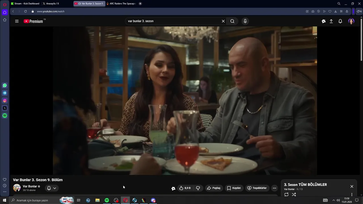363x204 pixels.
Task: Open Opera sidebar bookmarks star
Action: click(x=5, y=20)
